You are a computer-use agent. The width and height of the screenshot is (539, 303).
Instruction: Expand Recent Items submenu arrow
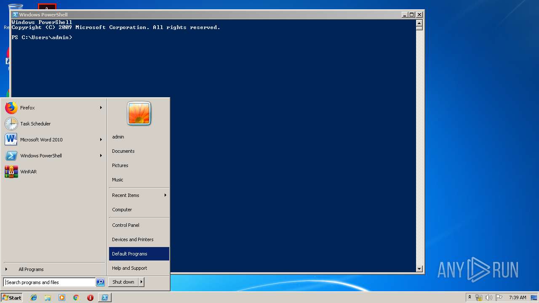click(x=165, y=195)
